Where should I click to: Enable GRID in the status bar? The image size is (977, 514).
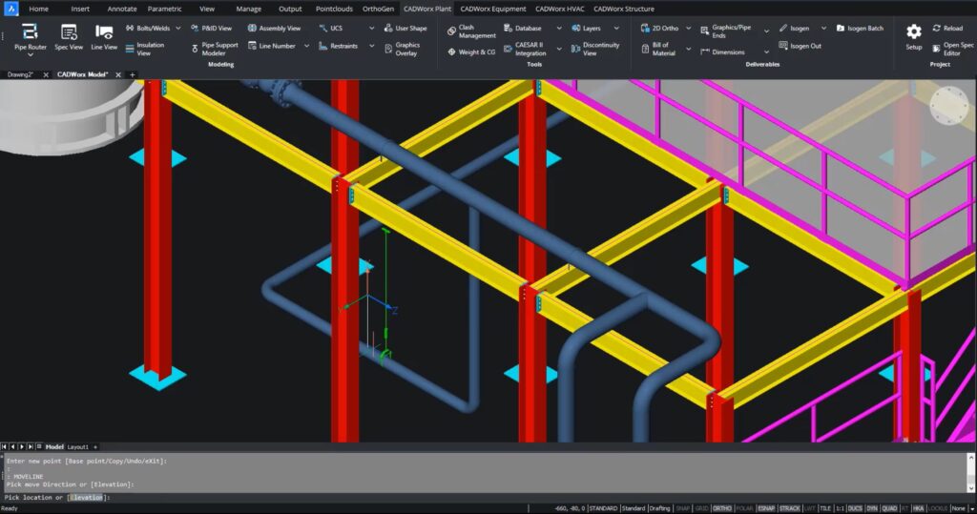702,508
